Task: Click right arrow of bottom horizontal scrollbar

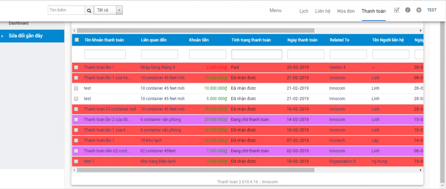Action: 421,170
